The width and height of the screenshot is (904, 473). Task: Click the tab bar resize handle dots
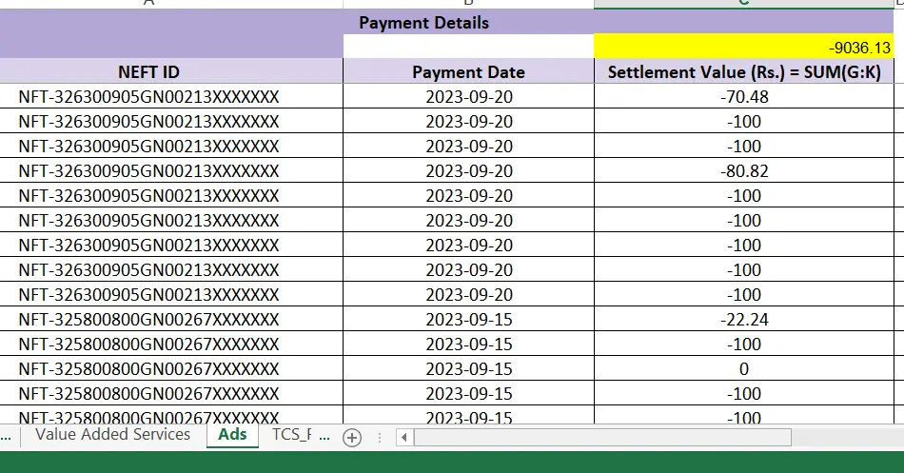(381, 438)
